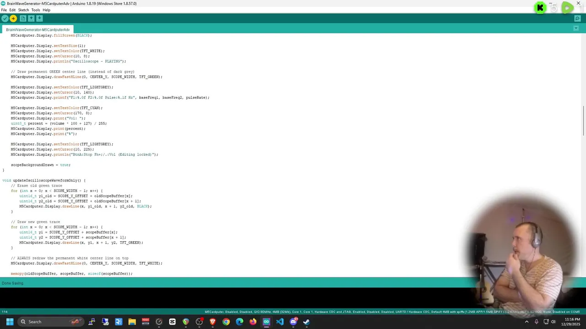The height and width of the screenshot is (329, 586).
Task: Click the taskbar Search box
Action: coord(51,322)
